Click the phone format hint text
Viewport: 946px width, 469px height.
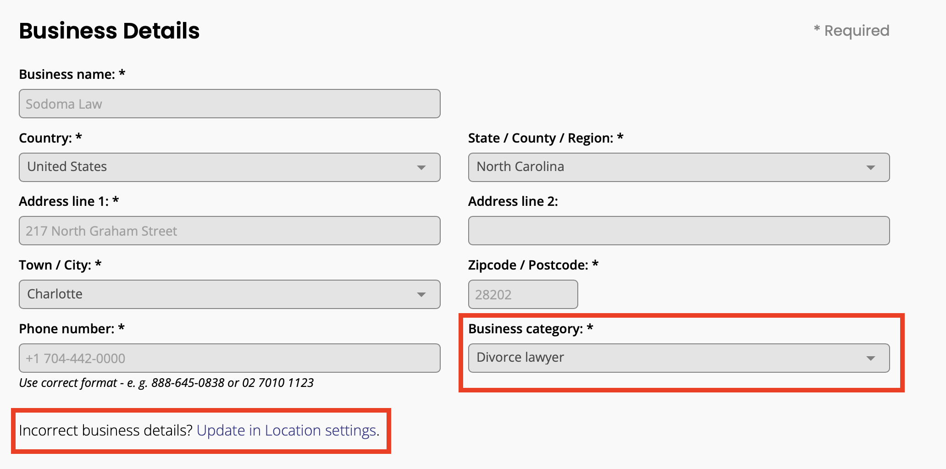[166, 383]
